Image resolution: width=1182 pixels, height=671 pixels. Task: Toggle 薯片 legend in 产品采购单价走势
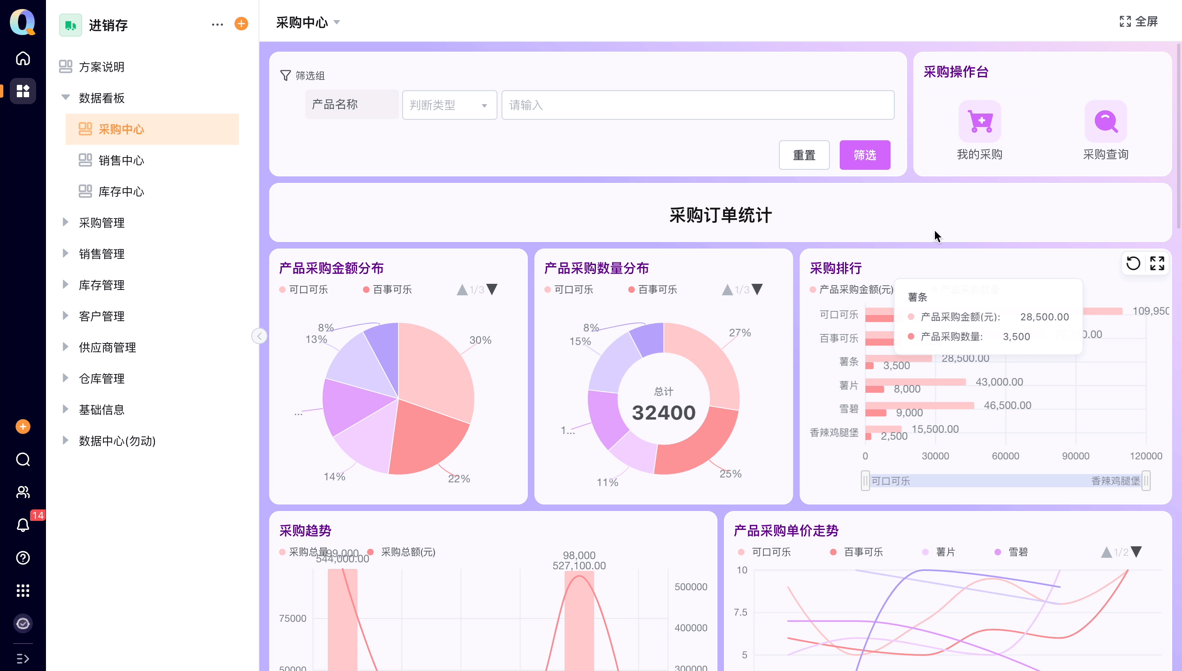pyautogui.click(x=939, y=552)
